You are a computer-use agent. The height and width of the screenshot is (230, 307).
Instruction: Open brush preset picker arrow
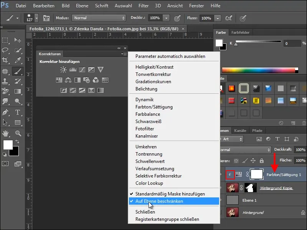(36, 18)
